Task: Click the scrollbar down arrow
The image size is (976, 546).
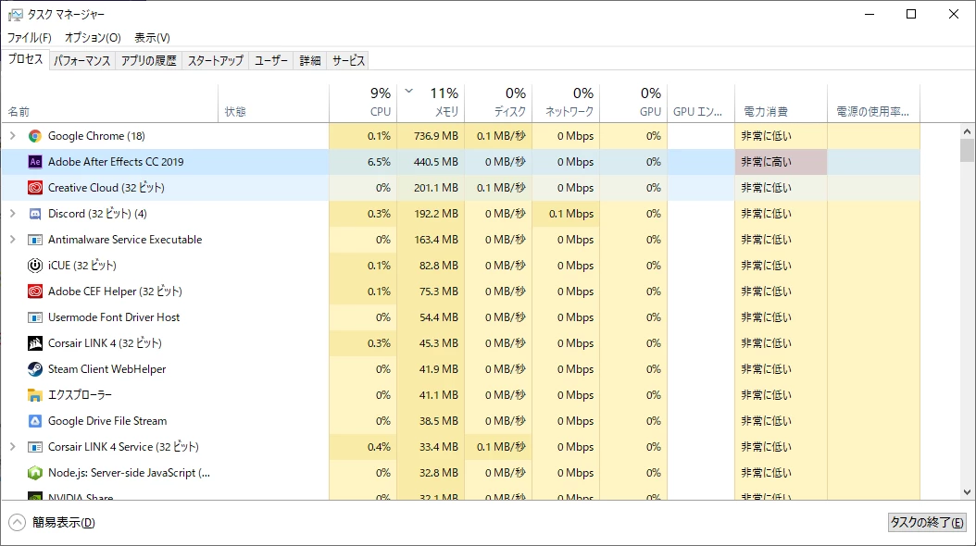Action: pyautogui.click(x=967, y=492)
